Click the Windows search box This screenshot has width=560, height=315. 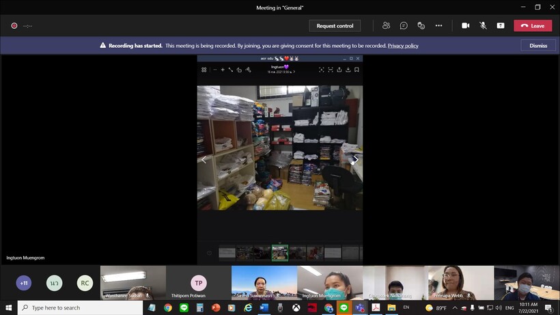tap(79, 308)
